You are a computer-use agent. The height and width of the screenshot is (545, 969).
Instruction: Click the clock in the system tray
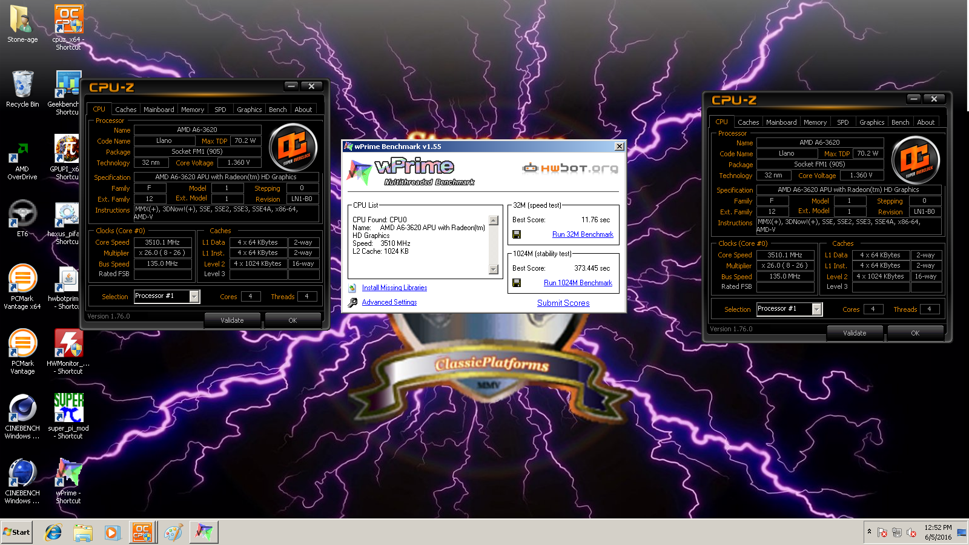(x=938, y=532)
